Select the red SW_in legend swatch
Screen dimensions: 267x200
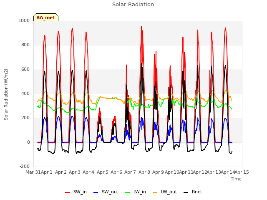[x=68, y=192]
